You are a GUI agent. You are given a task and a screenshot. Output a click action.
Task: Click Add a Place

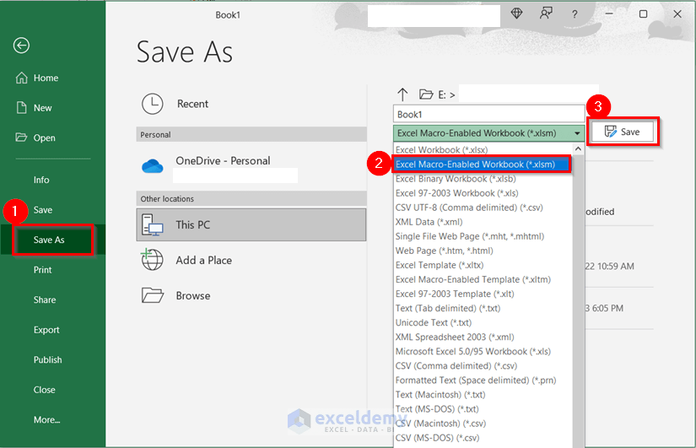click(251, 260)
